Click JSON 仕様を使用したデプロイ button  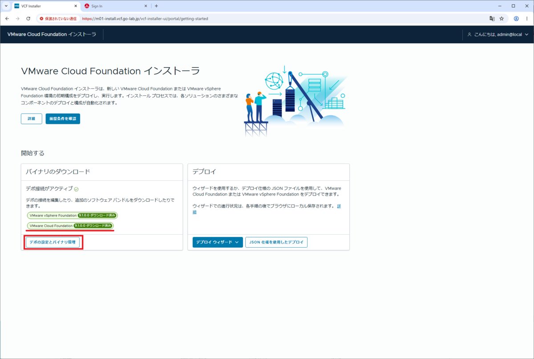(x=276, y=242)
